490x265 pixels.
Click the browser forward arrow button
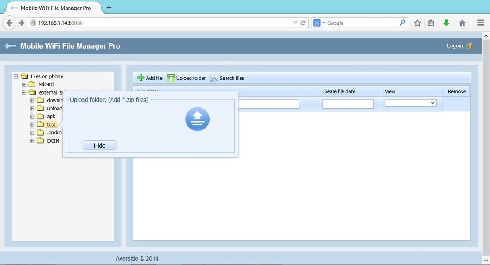(x=22, y=23)
